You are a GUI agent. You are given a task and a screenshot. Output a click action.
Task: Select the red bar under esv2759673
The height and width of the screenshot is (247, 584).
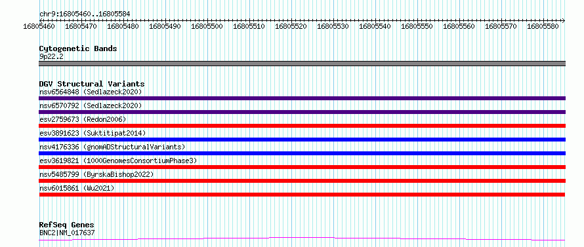pos(302,126)
